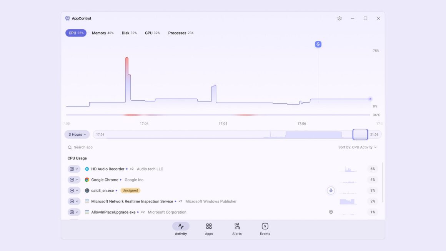Viewport: 446px width, 251px height.
Task: Click the microphone icon on calc3_en.exe row
Action: [x=331, y=190]
